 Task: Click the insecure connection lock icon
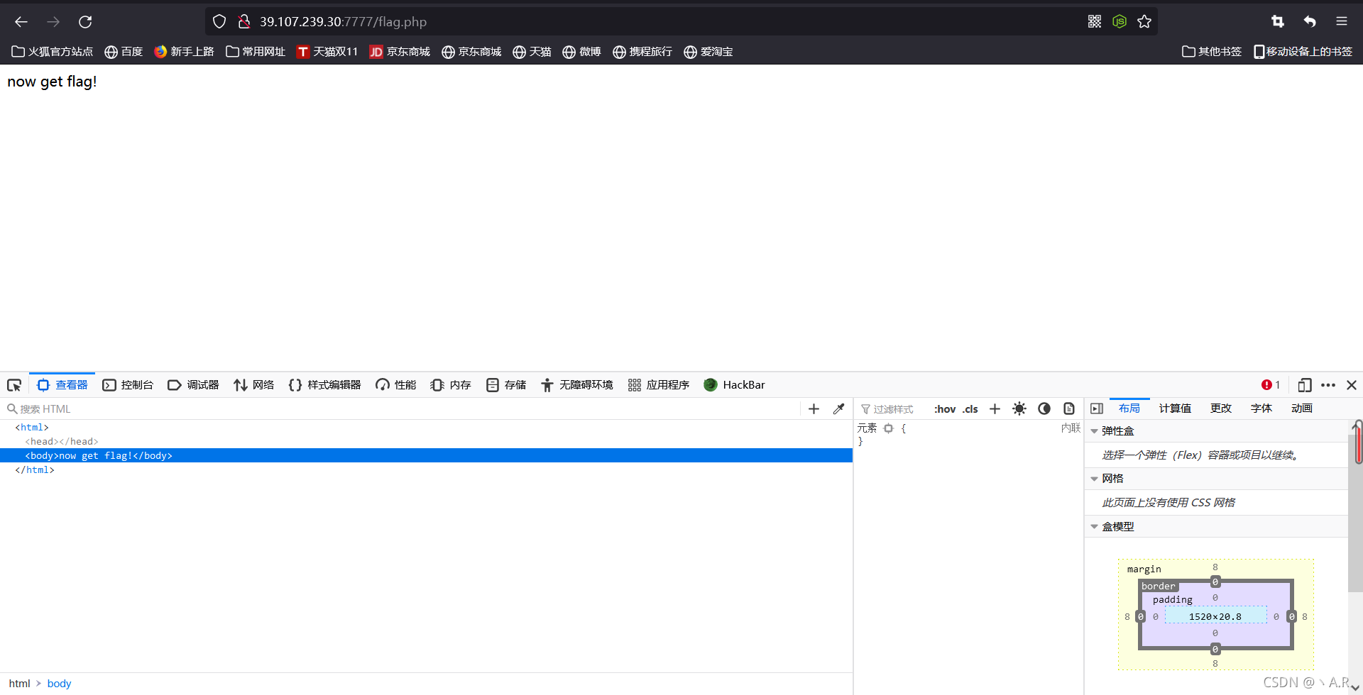click(x=243, y=22)
